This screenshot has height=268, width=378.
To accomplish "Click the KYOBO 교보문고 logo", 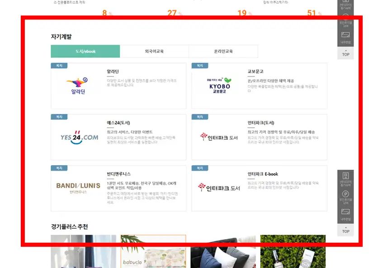I will point(220,86).
